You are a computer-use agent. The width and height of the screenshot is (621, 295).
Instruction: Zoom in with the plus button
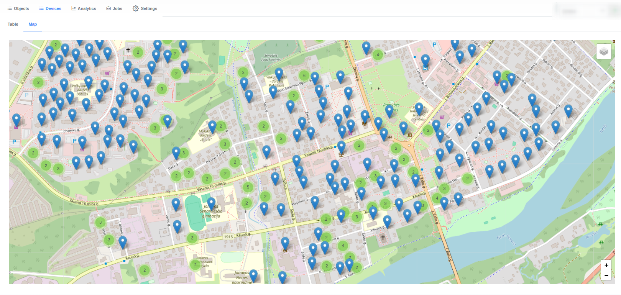(x=606, y=265)
